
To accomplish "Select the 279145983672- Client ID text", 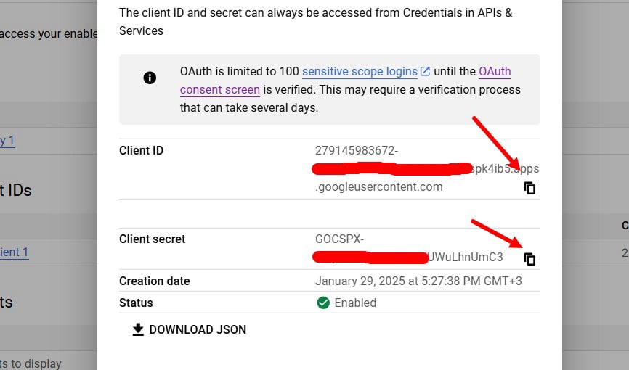I will click(357, 150).
